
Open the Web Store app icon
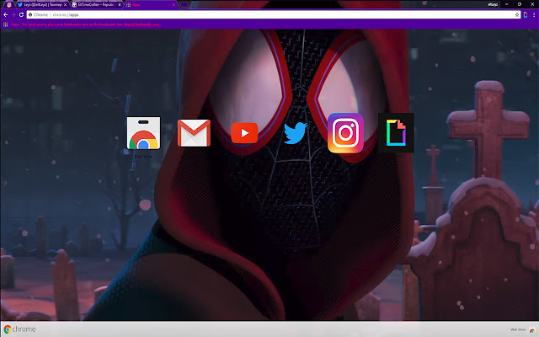(x=143, y=133)
